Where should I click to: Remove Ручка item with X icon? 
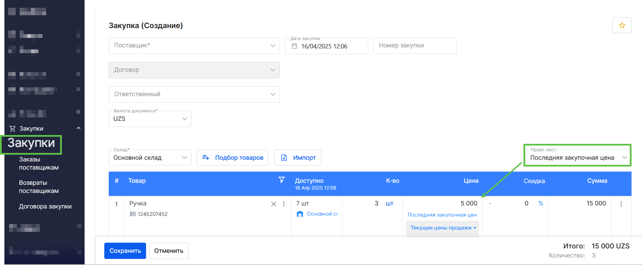(x=273, y=204)
